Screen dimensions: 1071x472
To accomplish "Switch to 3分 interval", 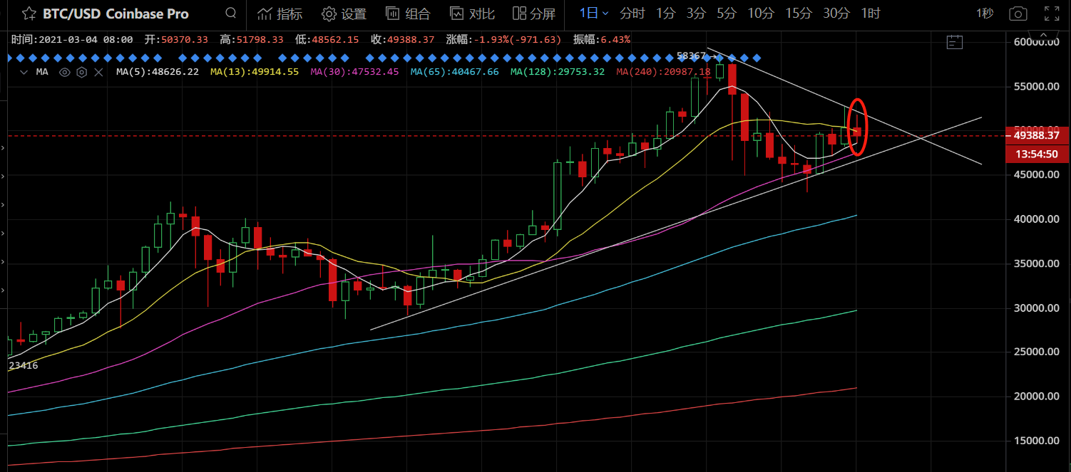I will [x=695, y=14].
